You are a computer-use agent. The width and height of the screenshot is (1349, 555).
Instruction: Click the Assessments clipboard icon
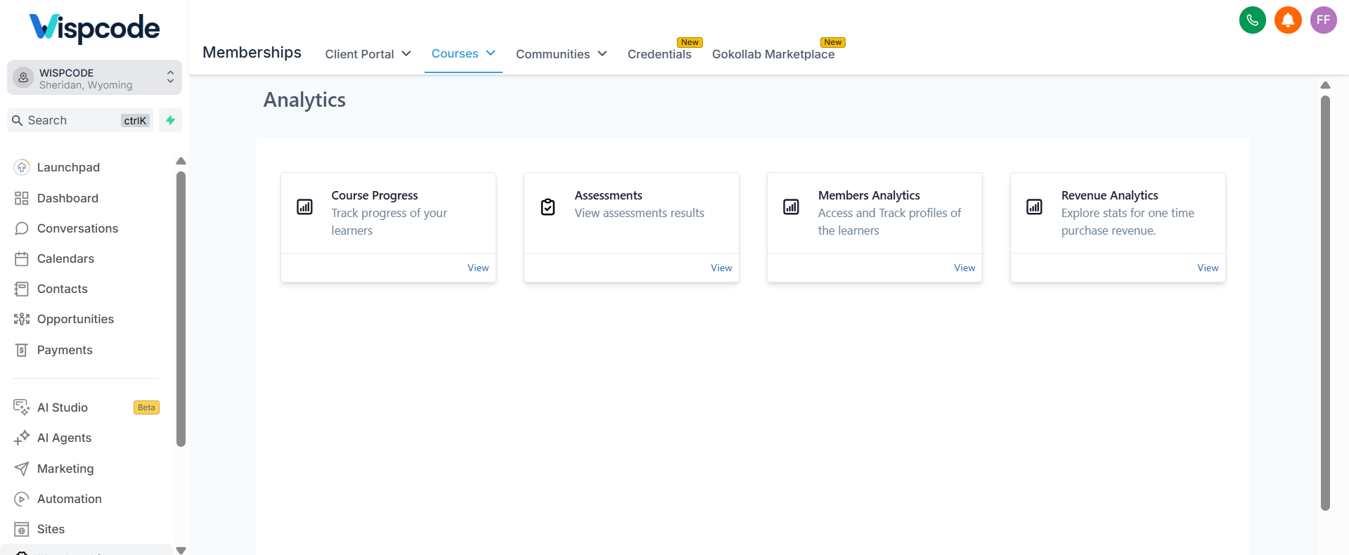click(x=548, y=207)
